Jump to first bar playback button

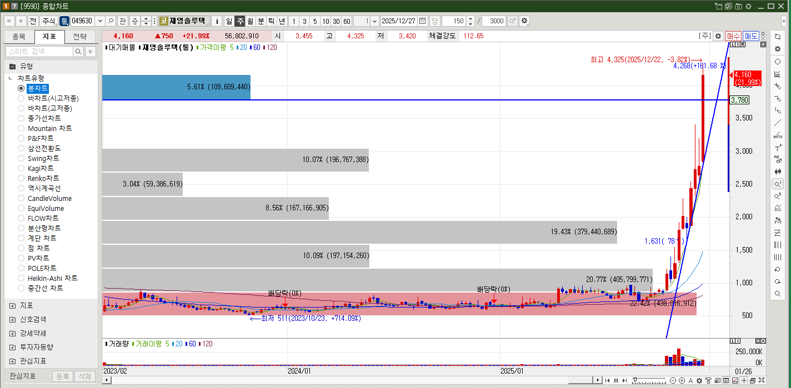pyautogui.click(x=607, y=380)
